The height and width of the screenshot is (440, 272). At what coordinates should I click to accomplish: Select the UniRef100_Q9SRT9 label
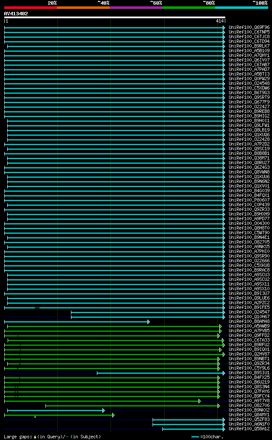coord(249,97)
